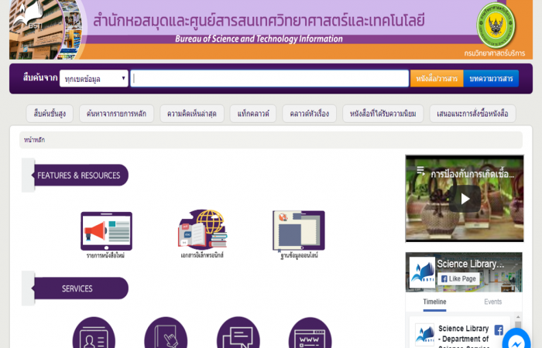Play the YouTube video
542x348 pixels.
465,199
